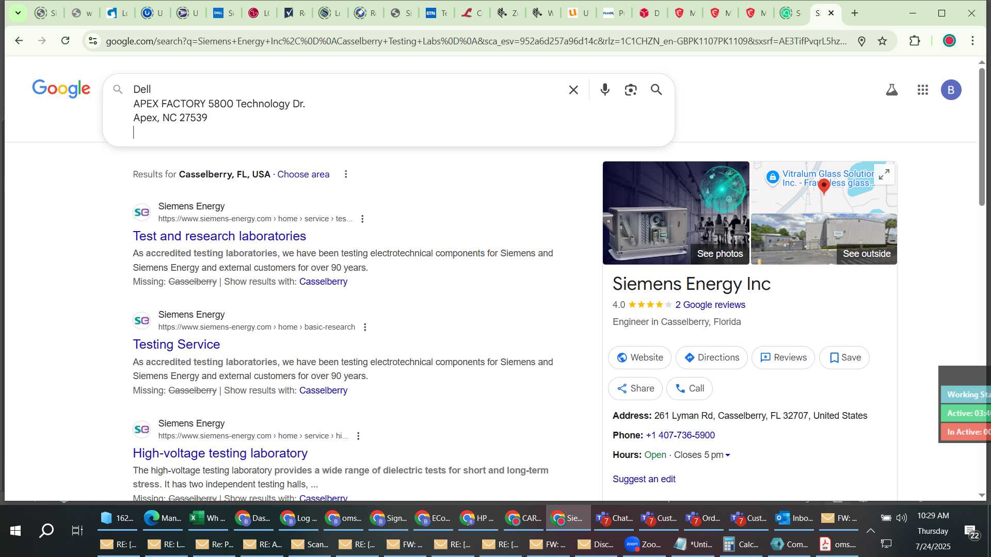The width and height of the screenshot is (991, 557).
Task: Open search by image camera icon
Action: point(630,90)
